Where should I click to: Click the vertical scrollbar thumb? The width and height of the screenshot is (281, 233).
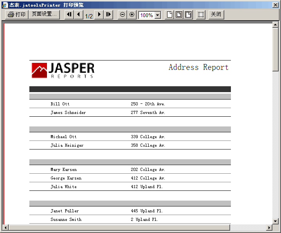pos(275,50)
